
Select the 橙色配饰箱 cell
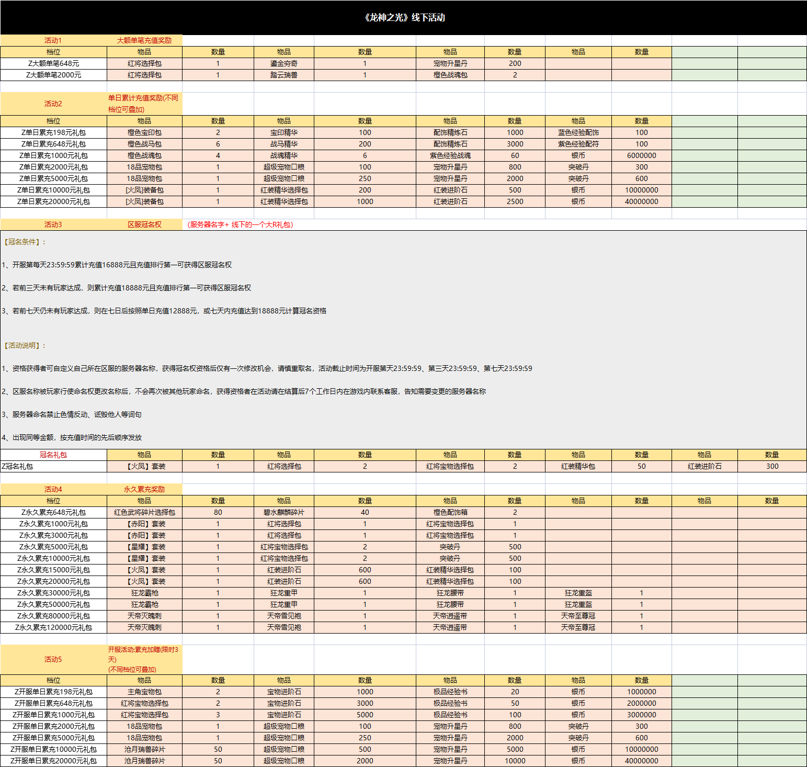click(x=450, y=512)
